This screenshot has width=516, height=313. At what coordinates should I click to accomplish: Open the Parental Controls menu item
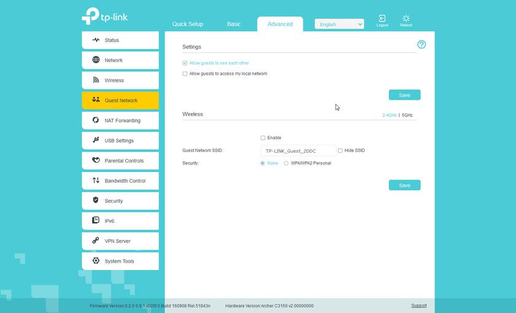pyautogui.click(x=120, y=160)
